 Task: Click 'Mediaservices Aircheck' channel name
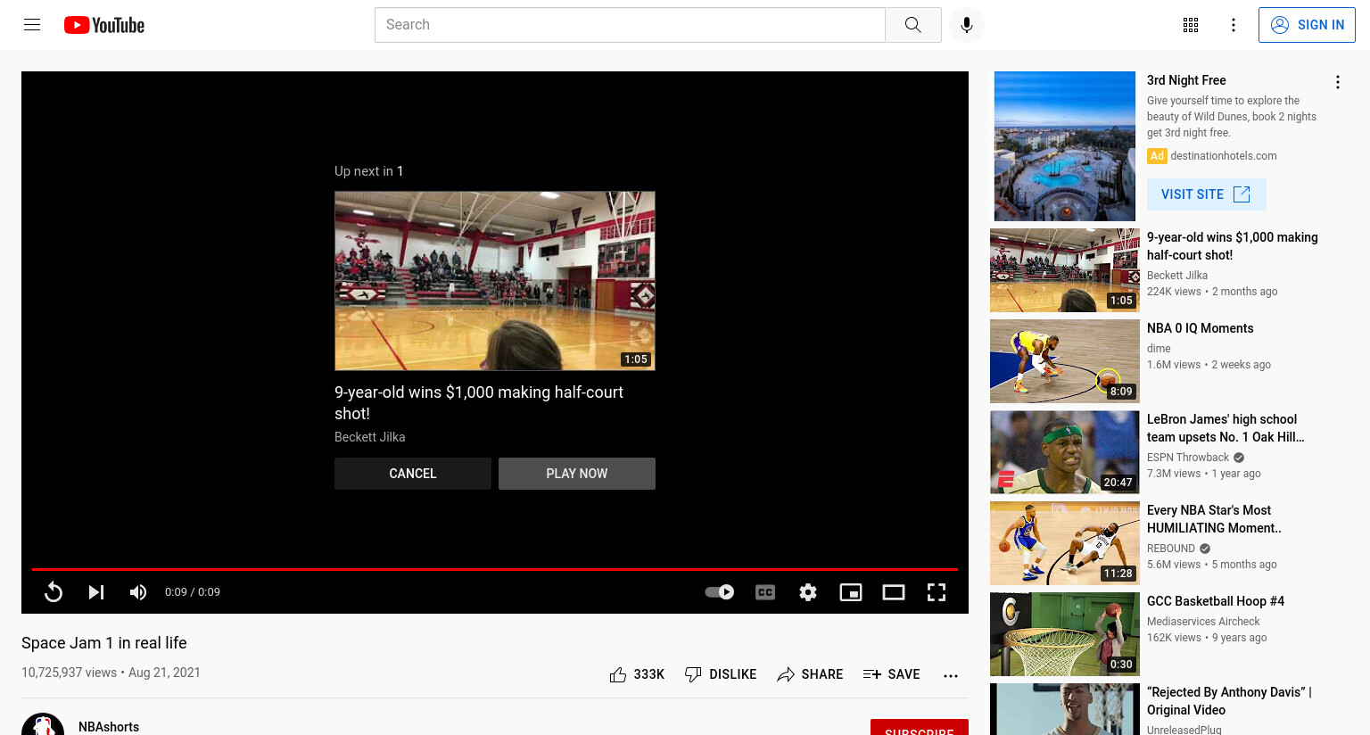1203,622
